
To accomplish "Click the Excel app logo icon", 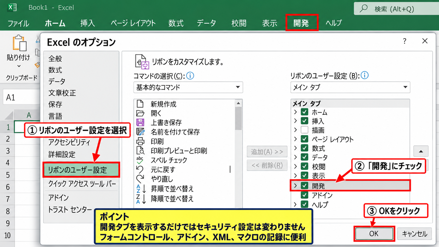I will pos(12,7).
